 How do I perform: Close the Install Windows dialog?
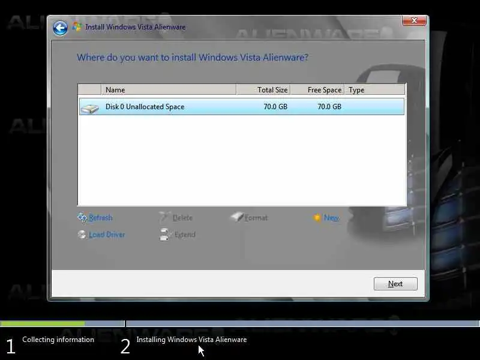(414, 20)
